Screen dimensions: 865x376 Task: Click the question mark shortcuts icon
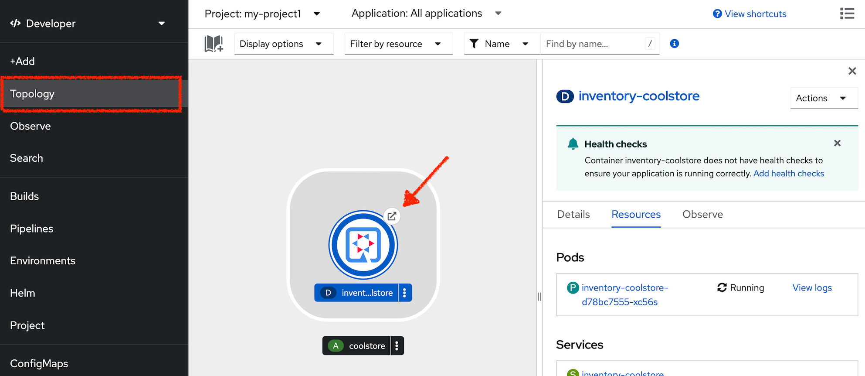717,14
